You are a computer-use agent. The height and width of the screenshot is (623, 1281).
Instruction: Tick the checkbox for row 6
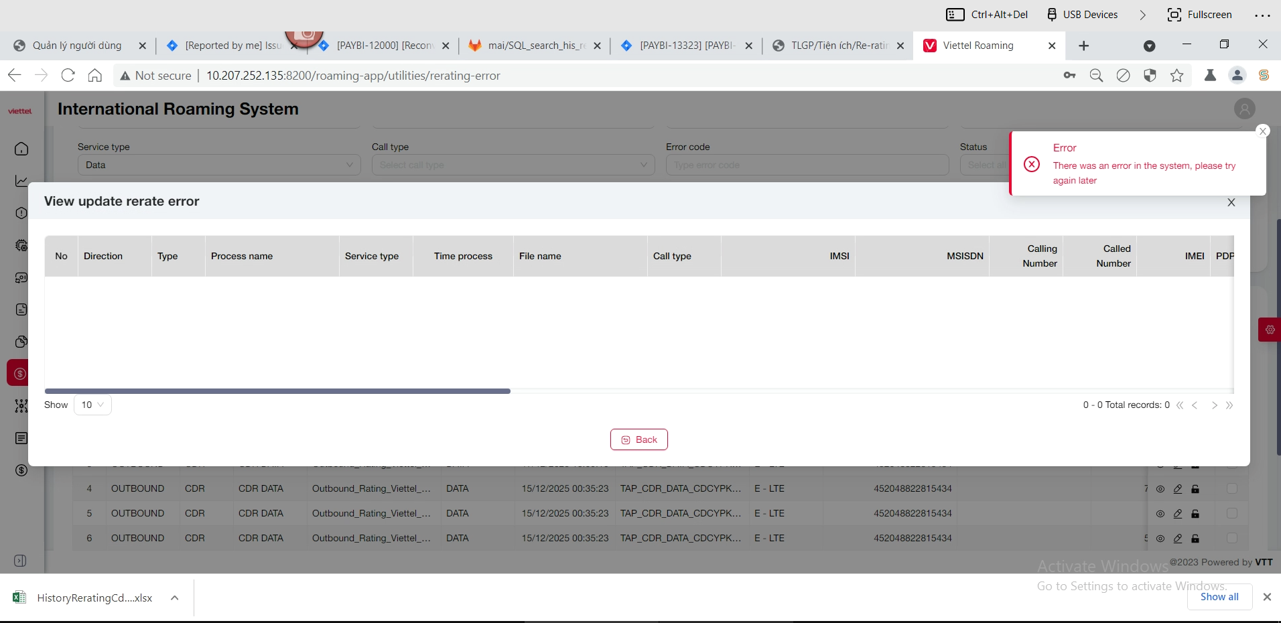1231,538
